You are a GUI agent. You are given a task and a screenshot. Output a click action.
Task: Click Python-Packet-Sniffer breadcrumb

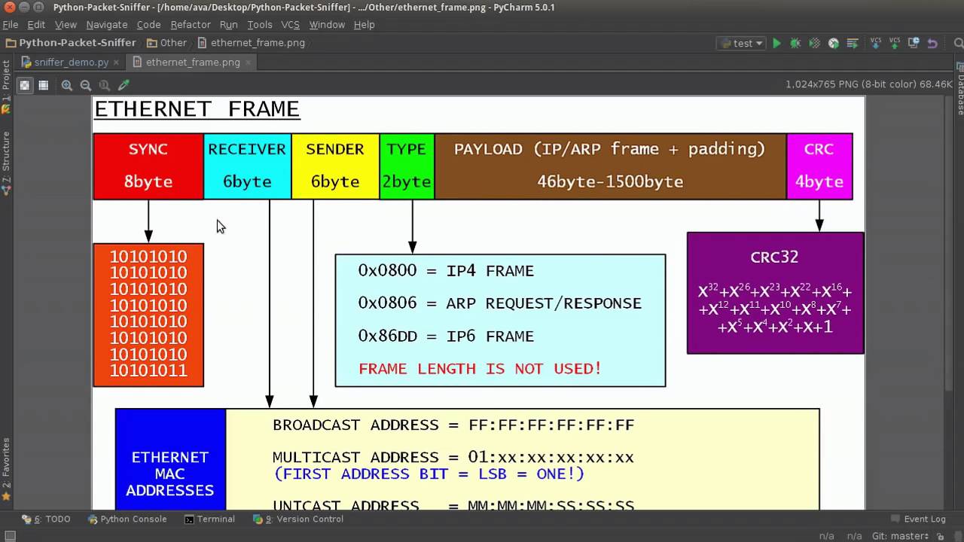[71, 43]
